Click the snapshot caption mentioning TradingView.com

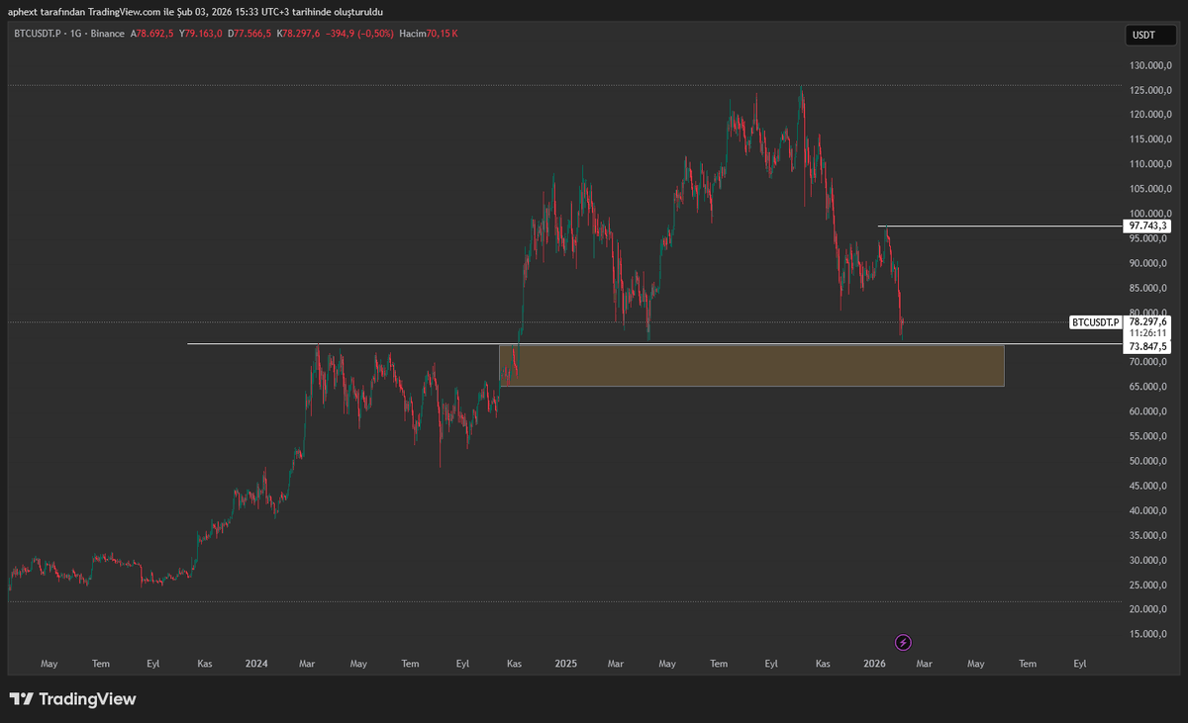point(196,11)
